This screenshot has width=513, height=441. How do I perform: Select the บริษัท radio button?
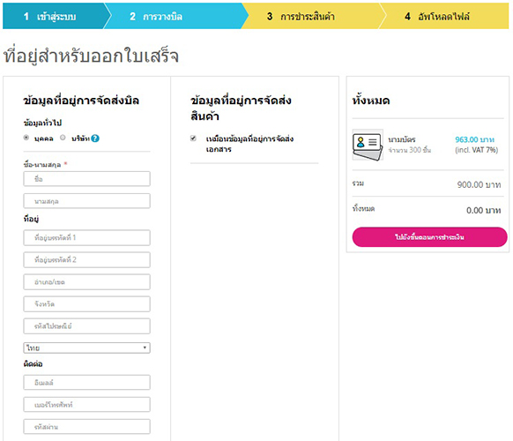(63, 138)
